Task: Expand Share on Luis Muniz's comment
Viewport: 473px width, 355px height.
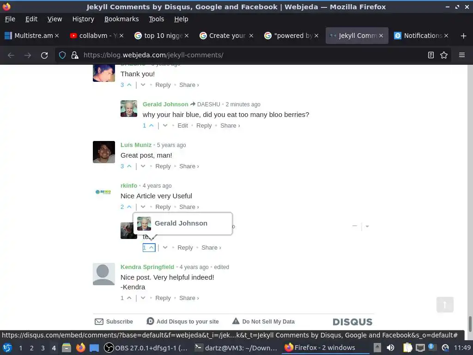Action: pyautogui.click(x=189, y=166)
